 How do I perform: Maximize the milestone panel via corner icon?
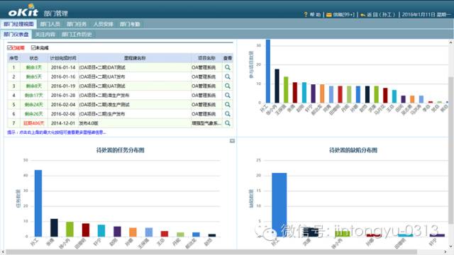[x=232, y=141]
